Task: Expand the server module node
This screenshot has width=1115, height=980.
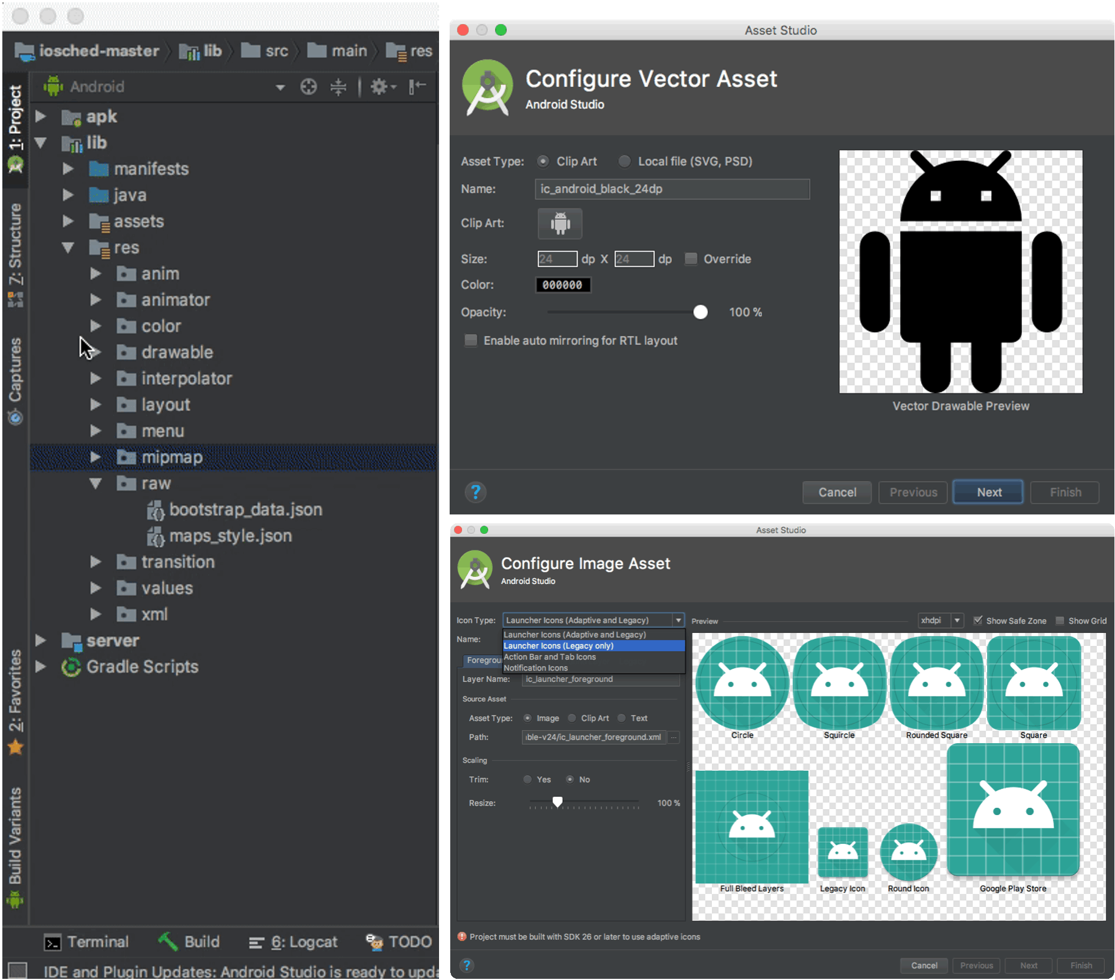Action: point(40,640)
